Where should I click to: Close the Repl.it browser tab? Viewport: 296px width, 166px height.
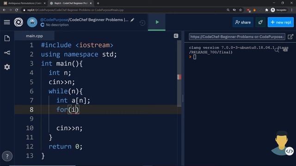91,3
